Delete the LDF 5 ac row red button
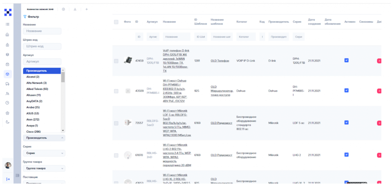Image resolution: width=392 pixels, height=184 pixels. tap(379, 123)
